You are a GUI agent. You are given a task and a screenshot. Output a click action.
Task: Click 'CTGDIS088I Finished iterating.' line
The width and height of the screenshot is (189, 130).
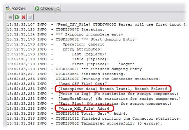pos(90,74)
